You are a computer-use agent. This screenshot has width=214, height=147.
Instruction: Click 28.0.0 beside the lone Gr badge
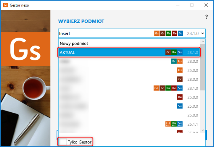(192, 79)
